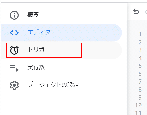Click line number 2 in the gutter

point(140,42)
